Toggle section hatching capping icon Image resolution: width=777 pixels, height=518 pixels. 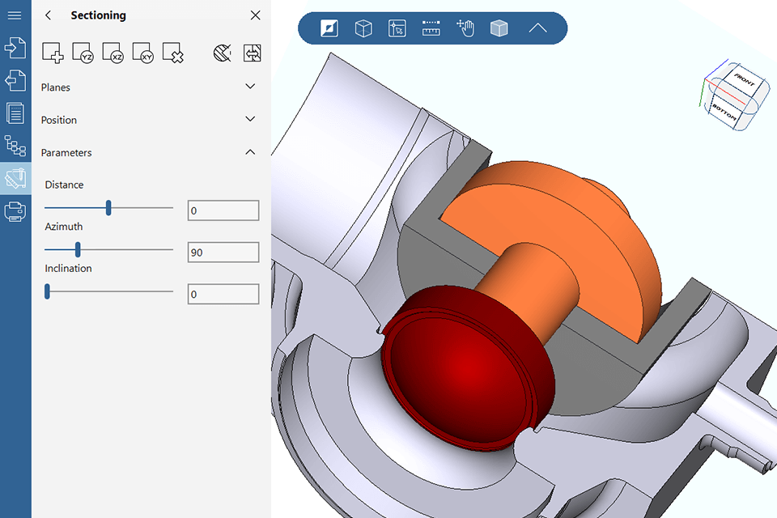(x=223, y=53)
